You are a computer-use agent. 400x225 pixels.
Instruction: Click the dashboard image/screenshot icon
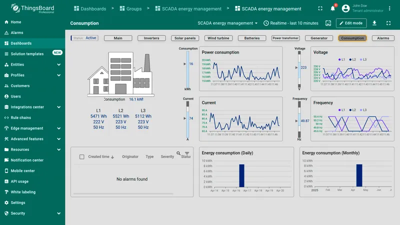328,23
